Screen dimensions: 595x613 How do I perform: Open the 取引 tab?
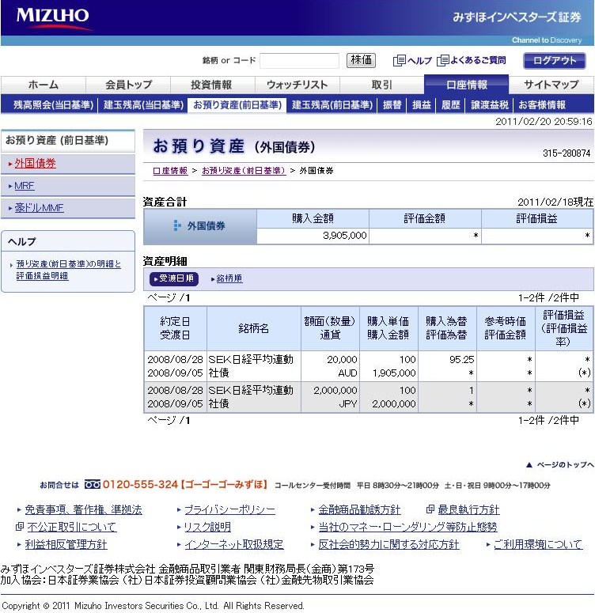pyautogui.click(x=382, y=85)
